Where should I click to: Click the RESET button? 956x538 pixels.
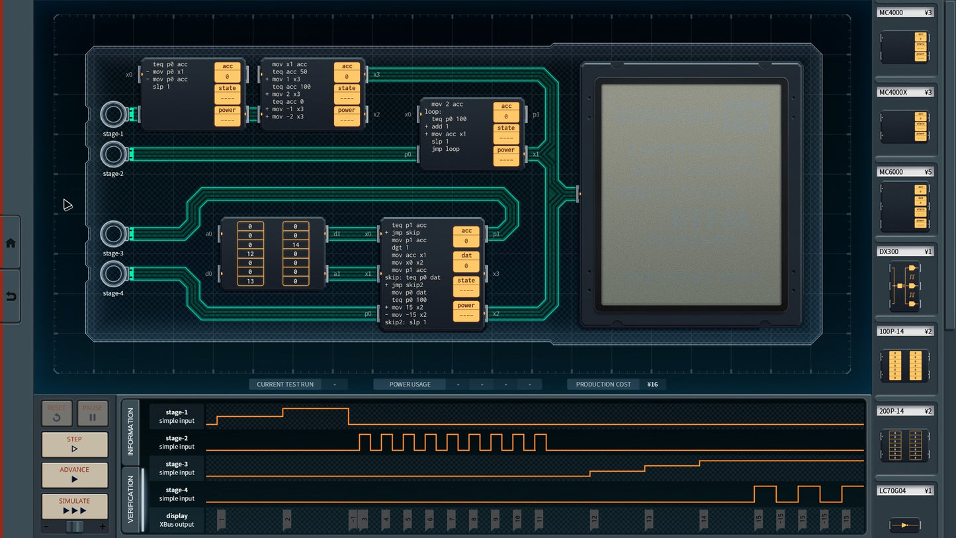(x=56, y=412)
